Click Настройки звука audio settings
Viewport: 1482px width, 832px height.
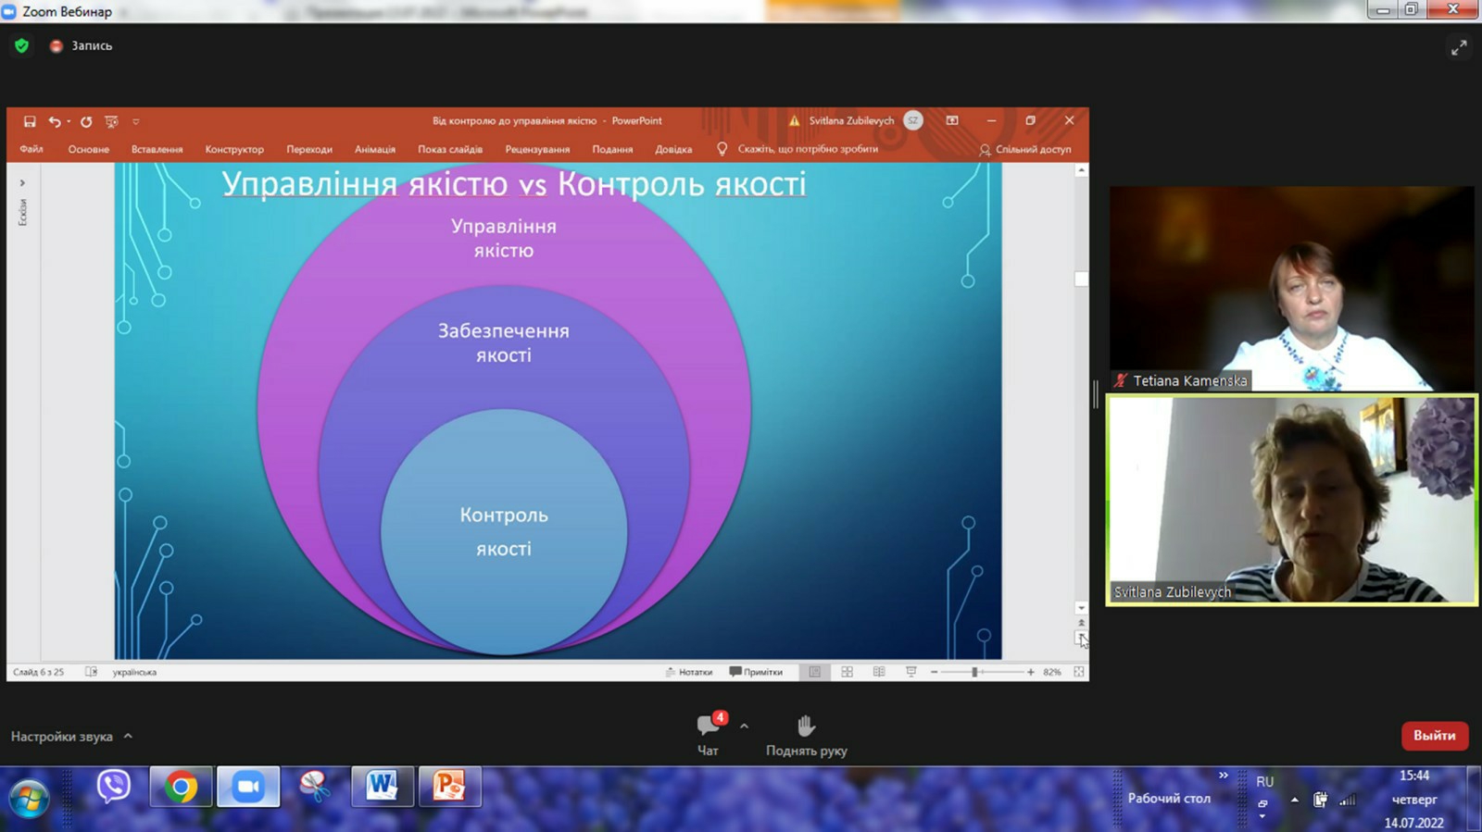[62, 737]
